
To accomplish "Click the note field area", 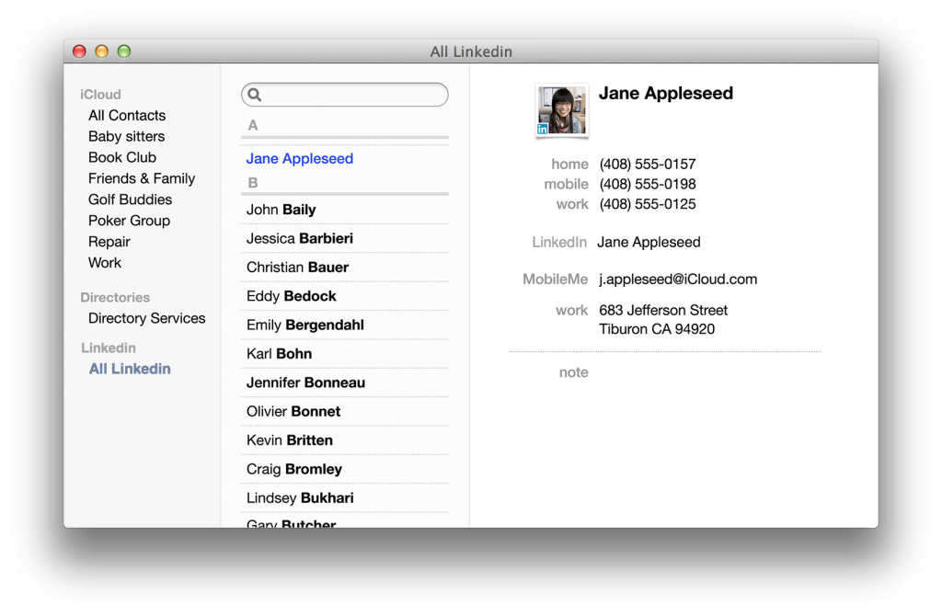I will pyautogui.click(x=699, y=372).
